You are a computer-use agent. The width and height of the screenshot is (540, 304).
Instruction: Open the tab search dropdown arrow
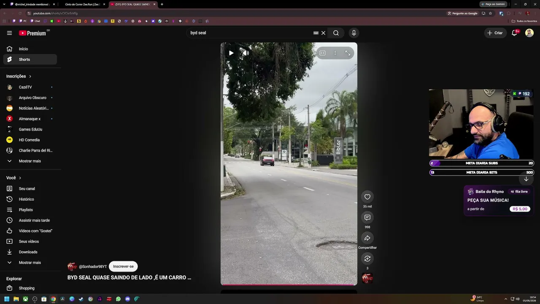[5, 4]
